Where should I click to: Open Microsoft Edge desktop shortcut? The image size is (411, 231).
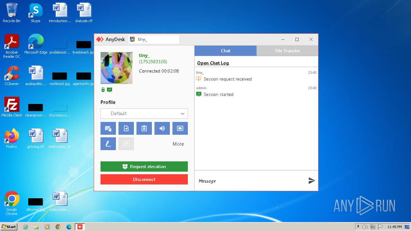(36, 44)
